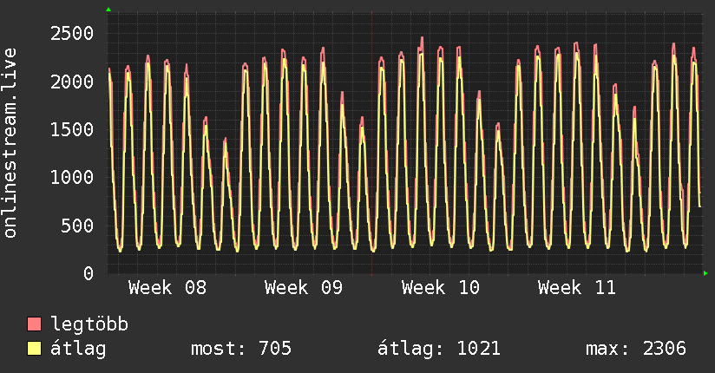715x373 pixels.
Task: Click the Week 08 axis label
Action: click(167, 288)
